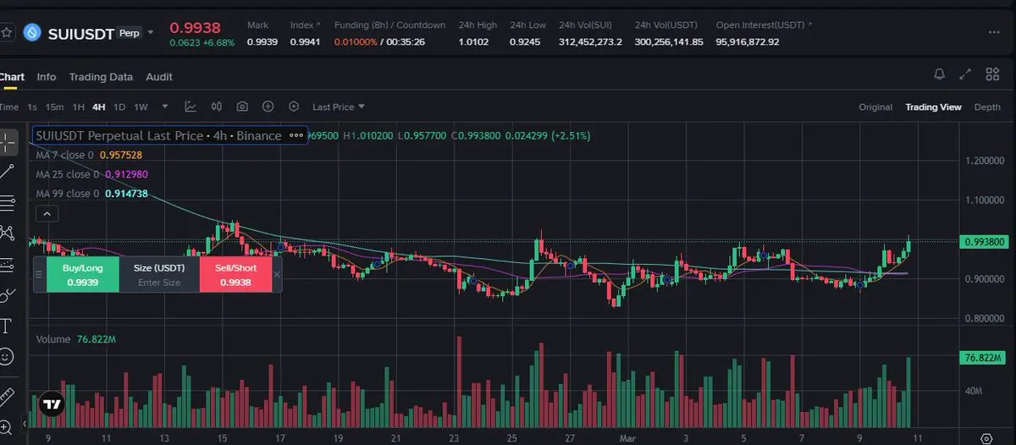1016x445 pixels.
Task: Open legend three-dot options menu
Action: 296,135
